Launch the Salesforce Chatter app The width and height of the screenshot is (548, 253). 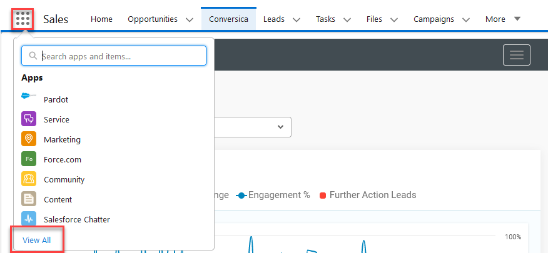(x=77, y=219)
